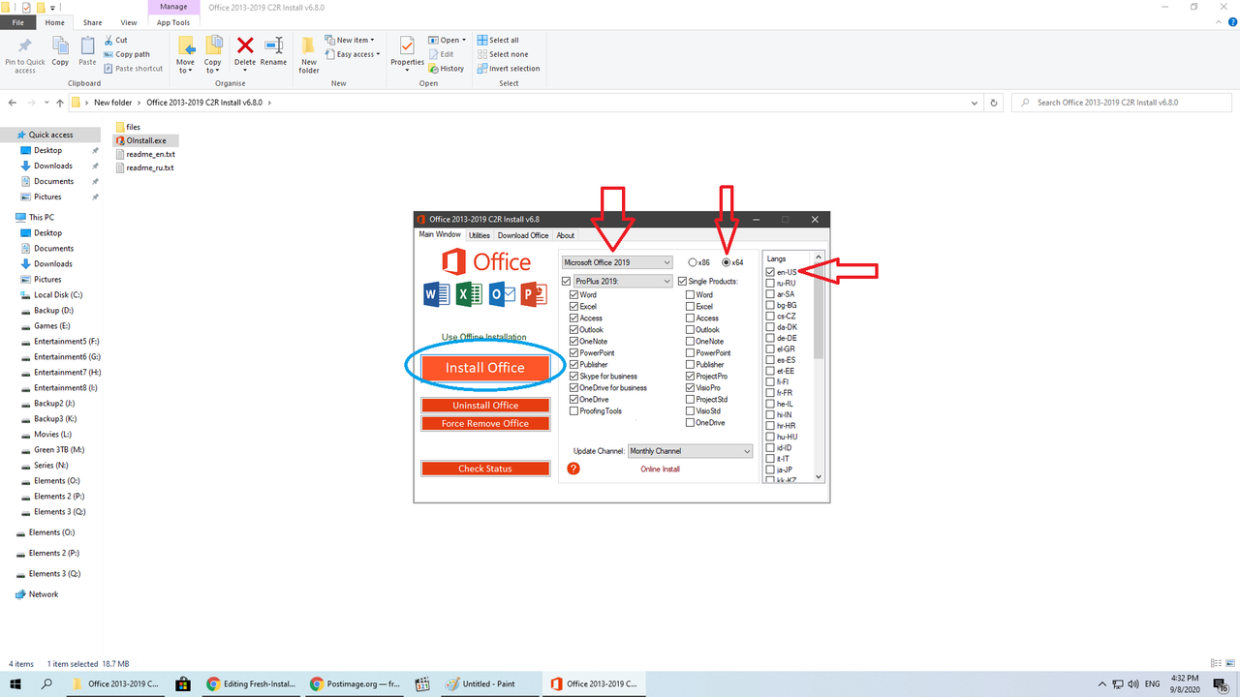Screen dimensions: 1240x697
Task: Uncheck Access under ProPlus 2019
Action: pyautogui.click(x=573, y=318)
